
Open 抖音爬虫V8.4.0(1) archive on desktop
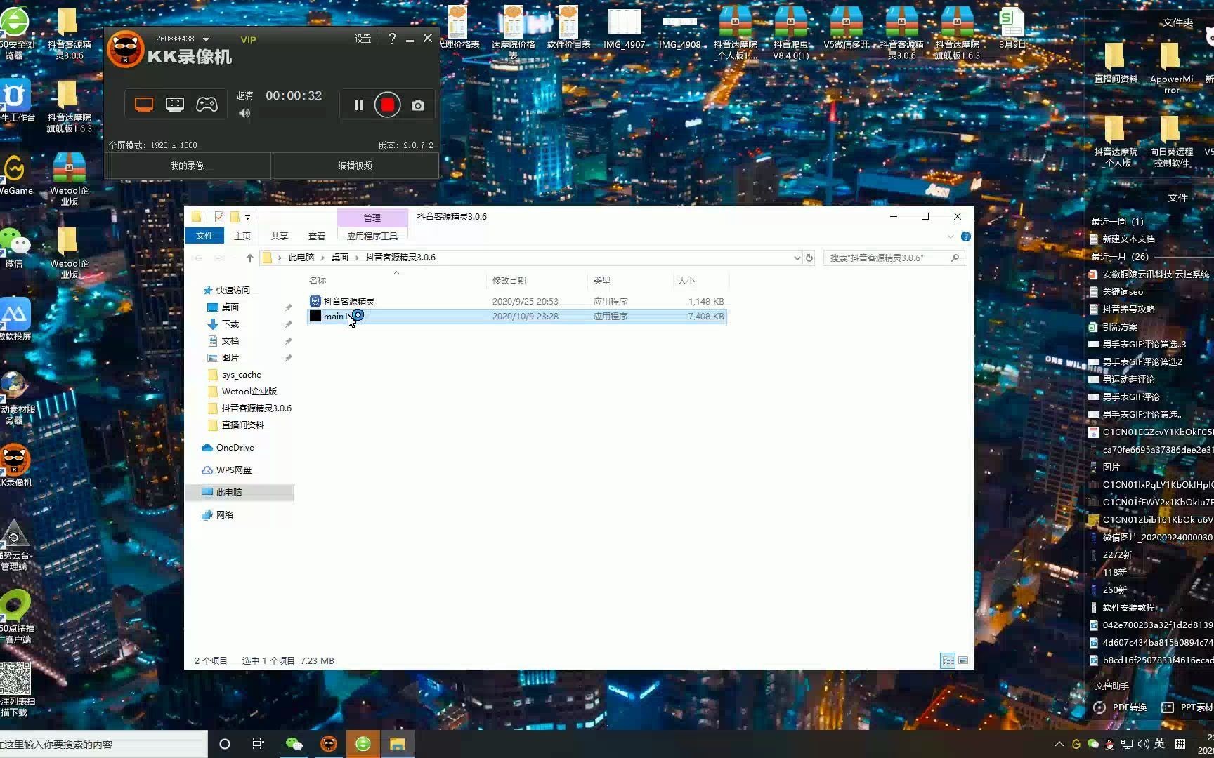[x=791, y=33]
